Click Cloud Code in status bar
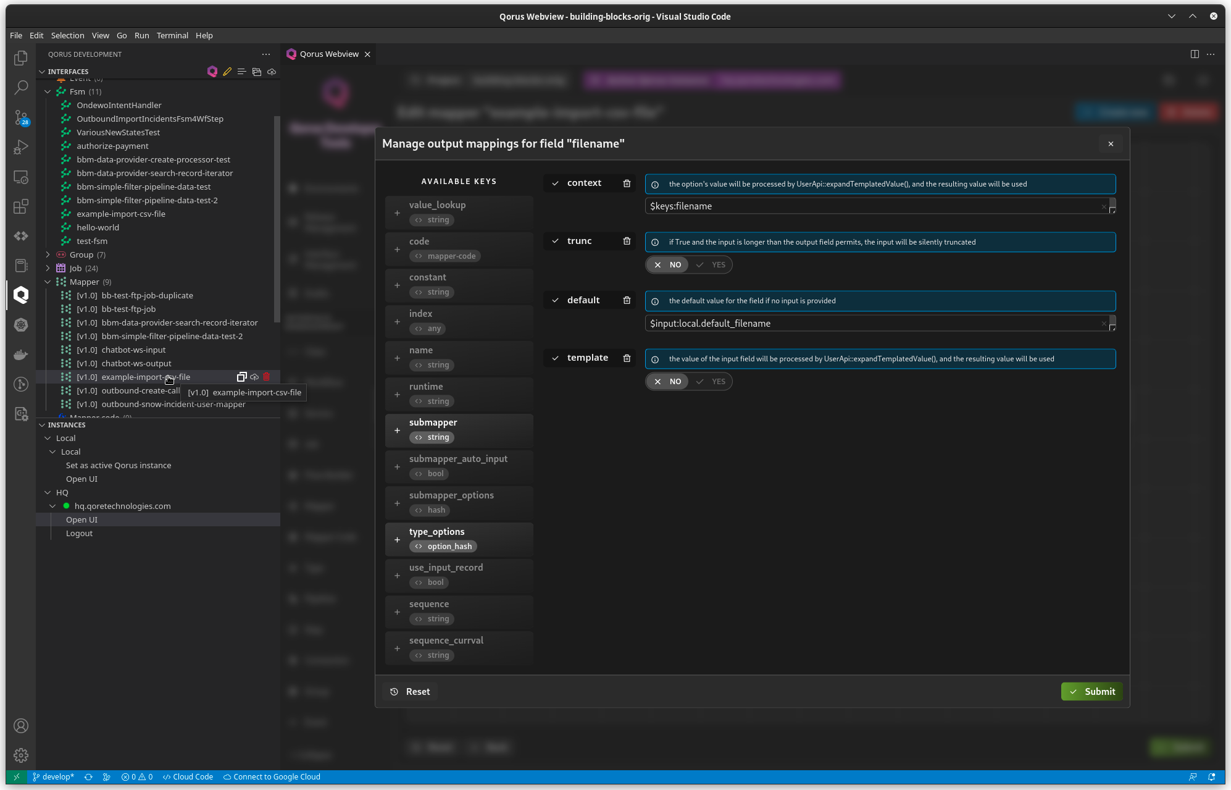 (x=188, y=777)
